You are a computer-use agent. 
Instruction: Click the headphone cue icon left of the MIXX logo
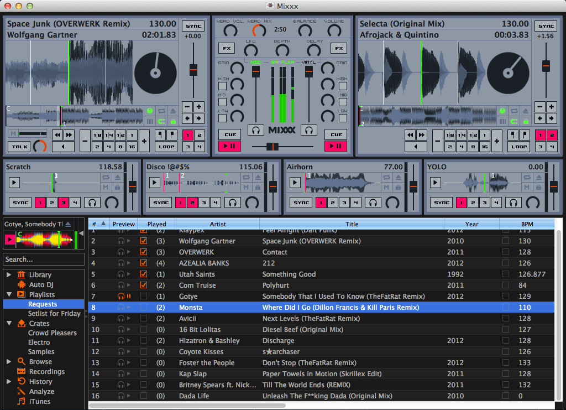pyautogui.click(x=255, y=131)
